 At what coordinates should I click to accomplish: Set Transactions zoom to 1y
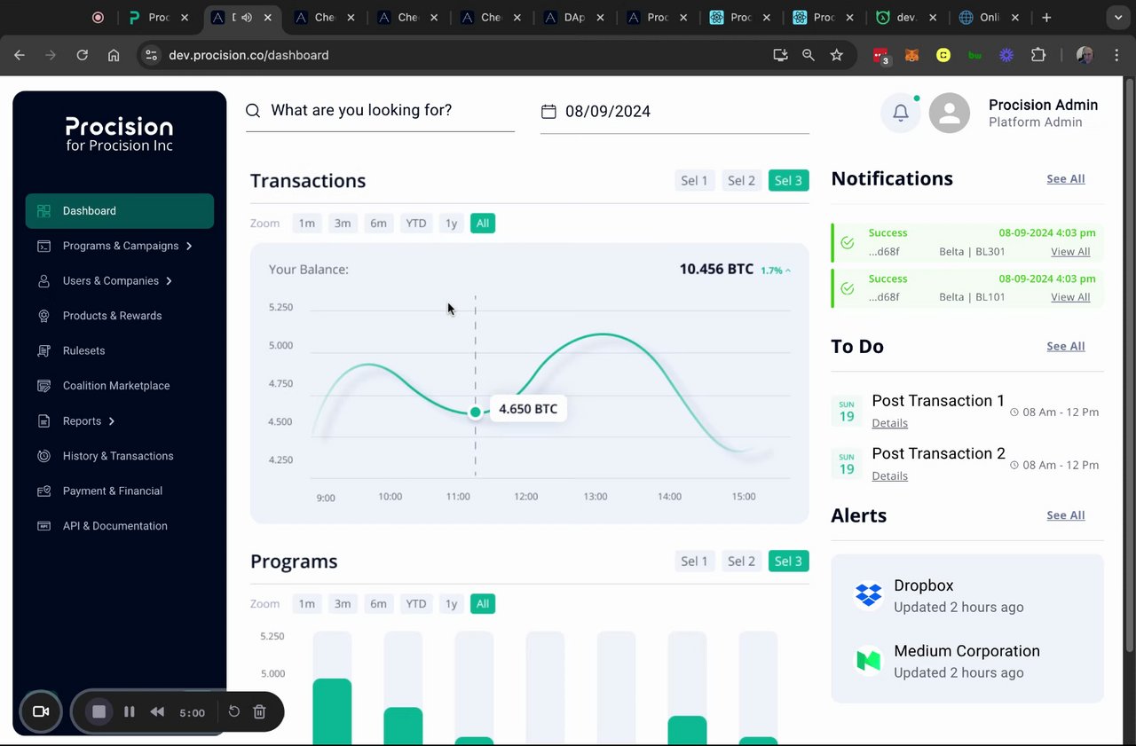click(x=451, y=224)
